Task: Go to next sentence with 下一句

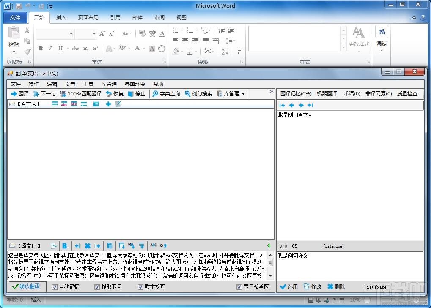Action: (44, 94)
